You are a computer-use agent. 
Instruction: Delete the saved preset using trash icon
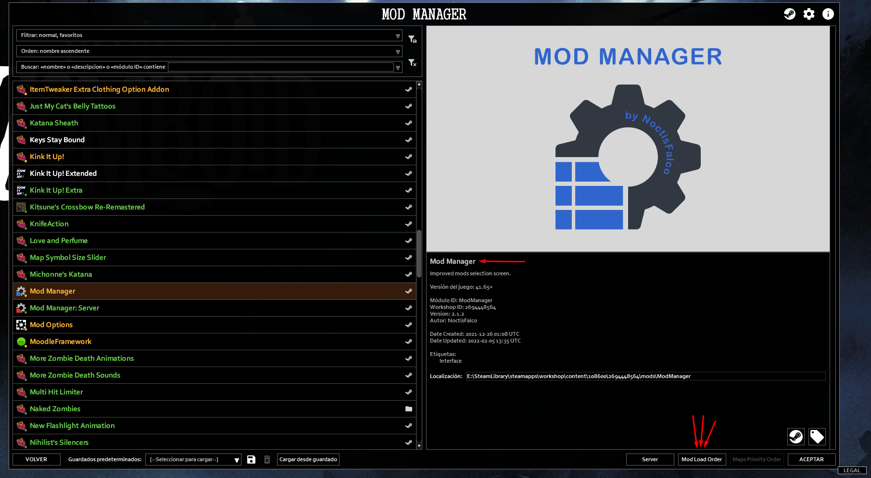pos(267,460)
